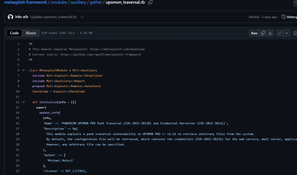Open History clock icon
The image size is (297, 175).
[283, 17]
